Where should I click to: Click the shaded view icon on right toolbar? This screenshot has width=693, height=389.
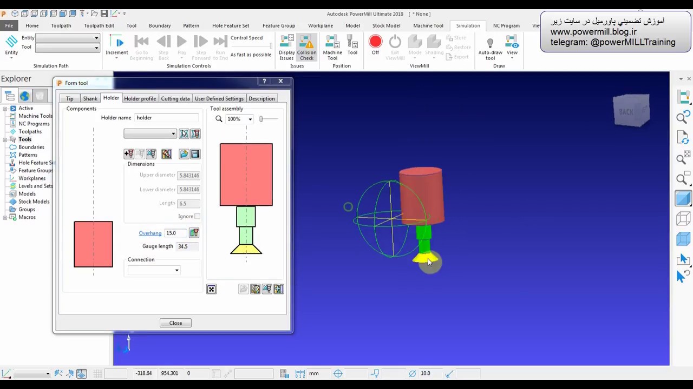(683, 198)
